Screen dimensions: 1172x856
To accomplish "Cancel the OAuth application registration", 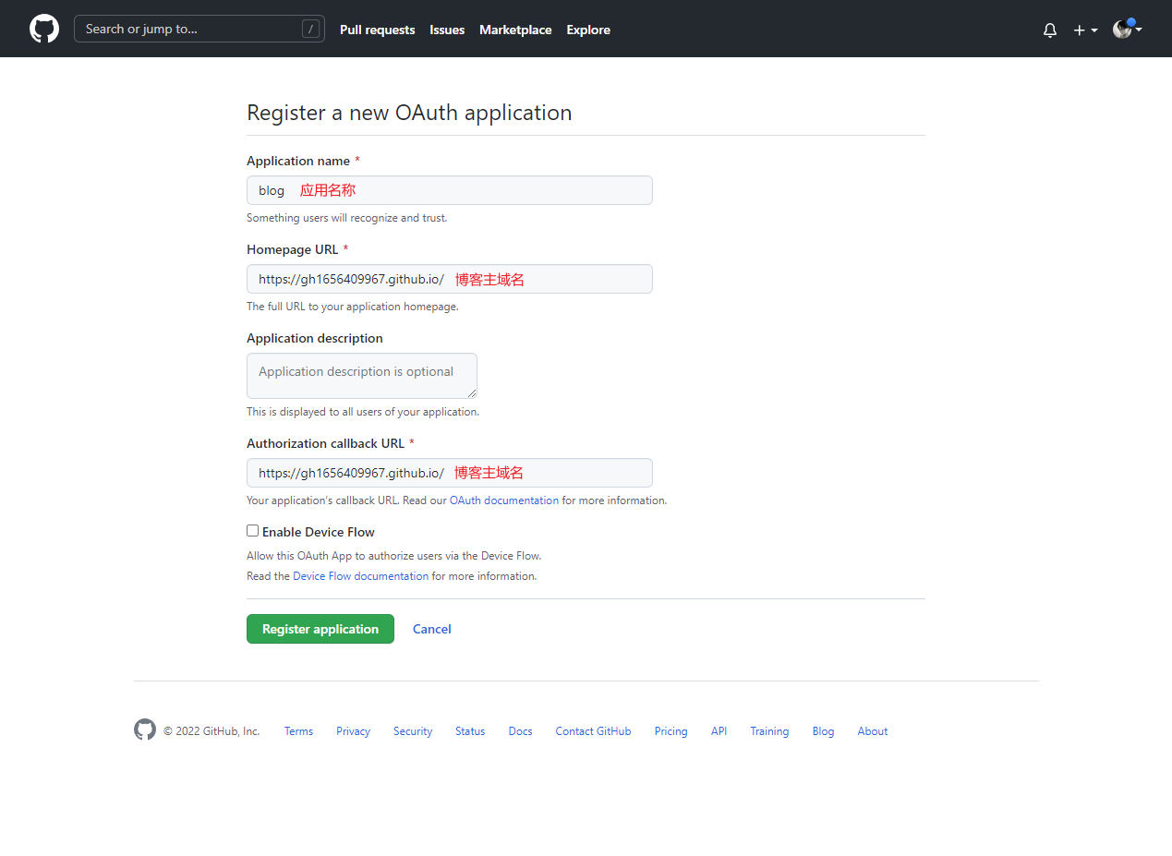I will [431, 629].
